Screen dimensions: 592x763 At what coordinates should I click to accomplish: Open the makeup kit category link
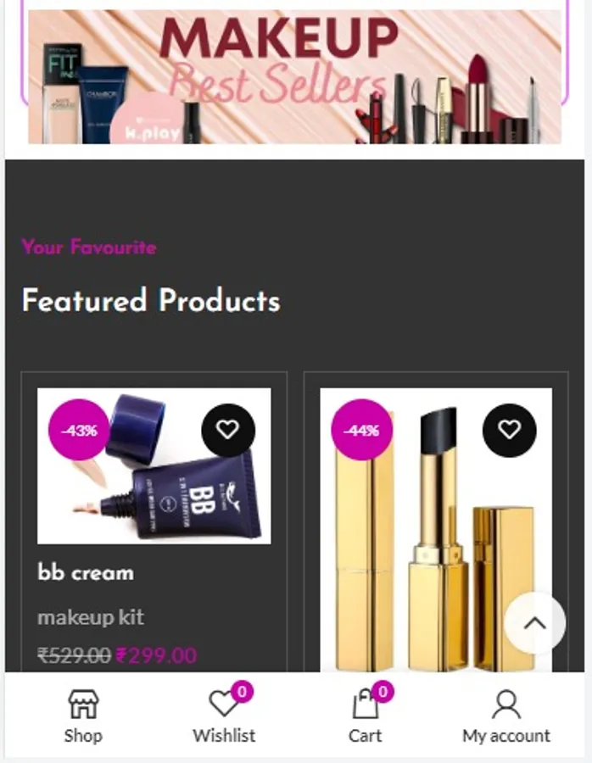(91, 617)
